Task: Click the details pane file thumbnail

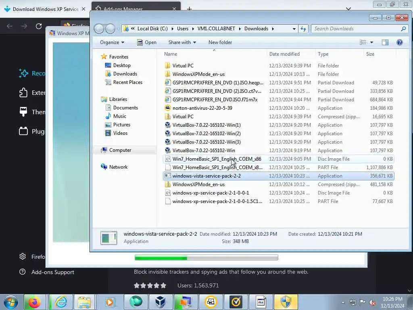Action: tap(108, 237)
